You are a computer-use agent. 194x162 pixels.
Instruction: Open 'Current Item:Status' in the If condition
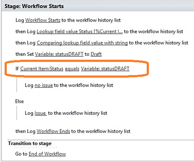[42, 68]
